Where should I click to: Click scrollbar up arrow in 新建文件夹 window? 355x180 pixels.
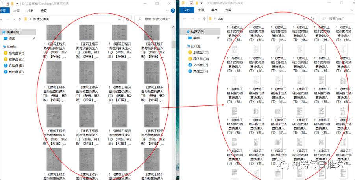pyautogui.click(x=174, y=27)
